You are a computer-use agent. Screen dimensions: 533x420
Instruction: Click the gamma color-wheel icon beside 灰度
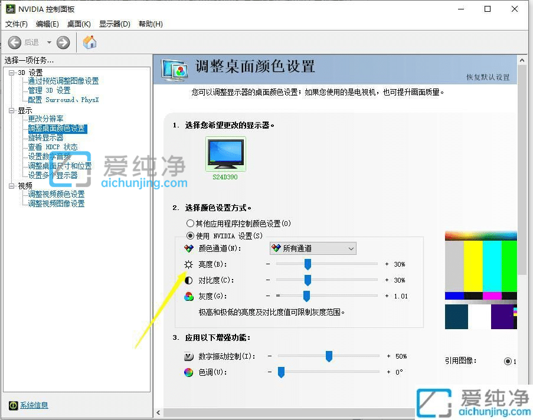(188, 296)
